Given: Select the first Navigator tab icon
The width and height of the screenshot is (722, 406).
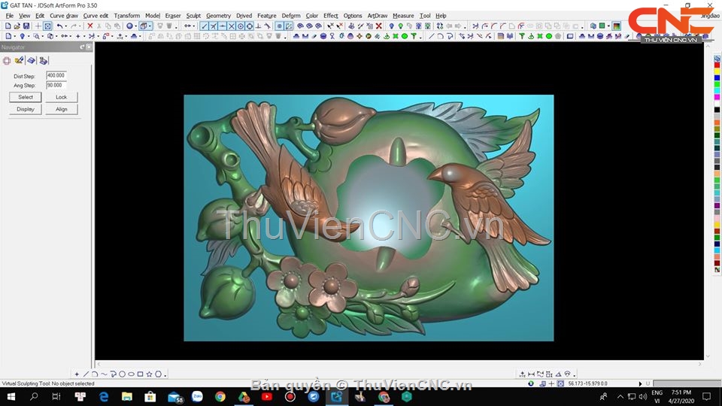Looking at the screenshot, I should click(x=7, y=60).
